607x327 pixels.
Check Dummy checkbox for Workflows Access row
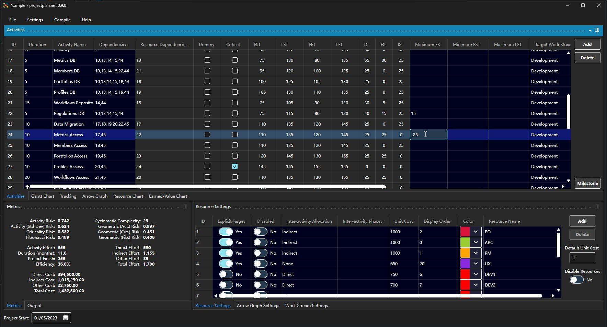click(207, 177)
